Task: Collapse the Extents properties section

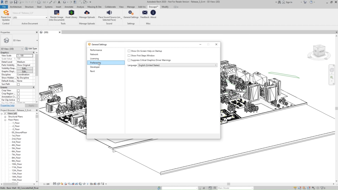Action: coord(33,87)
